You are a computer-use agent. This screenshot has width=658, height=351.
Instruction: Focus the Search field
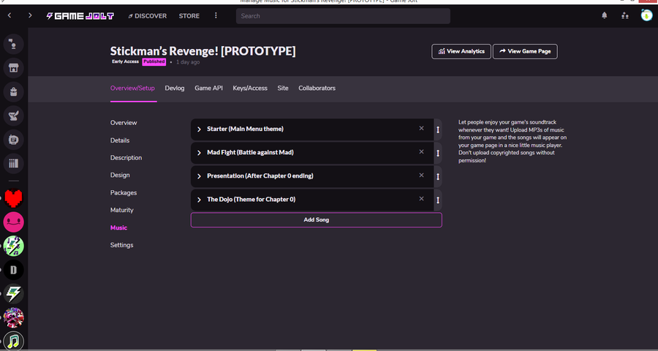click(x=343, y=16)
